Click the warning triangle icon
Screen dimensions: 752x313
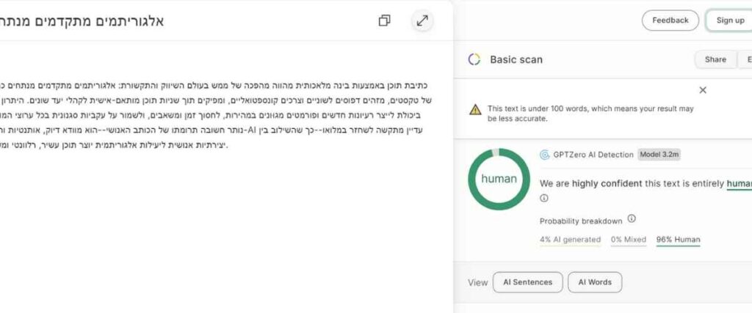tap(475, 109)
